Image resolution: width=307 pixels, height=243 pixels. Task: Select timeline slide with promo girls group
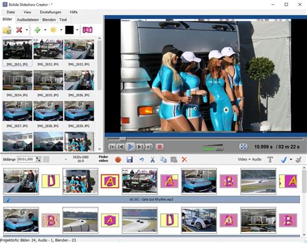[80, 181]
